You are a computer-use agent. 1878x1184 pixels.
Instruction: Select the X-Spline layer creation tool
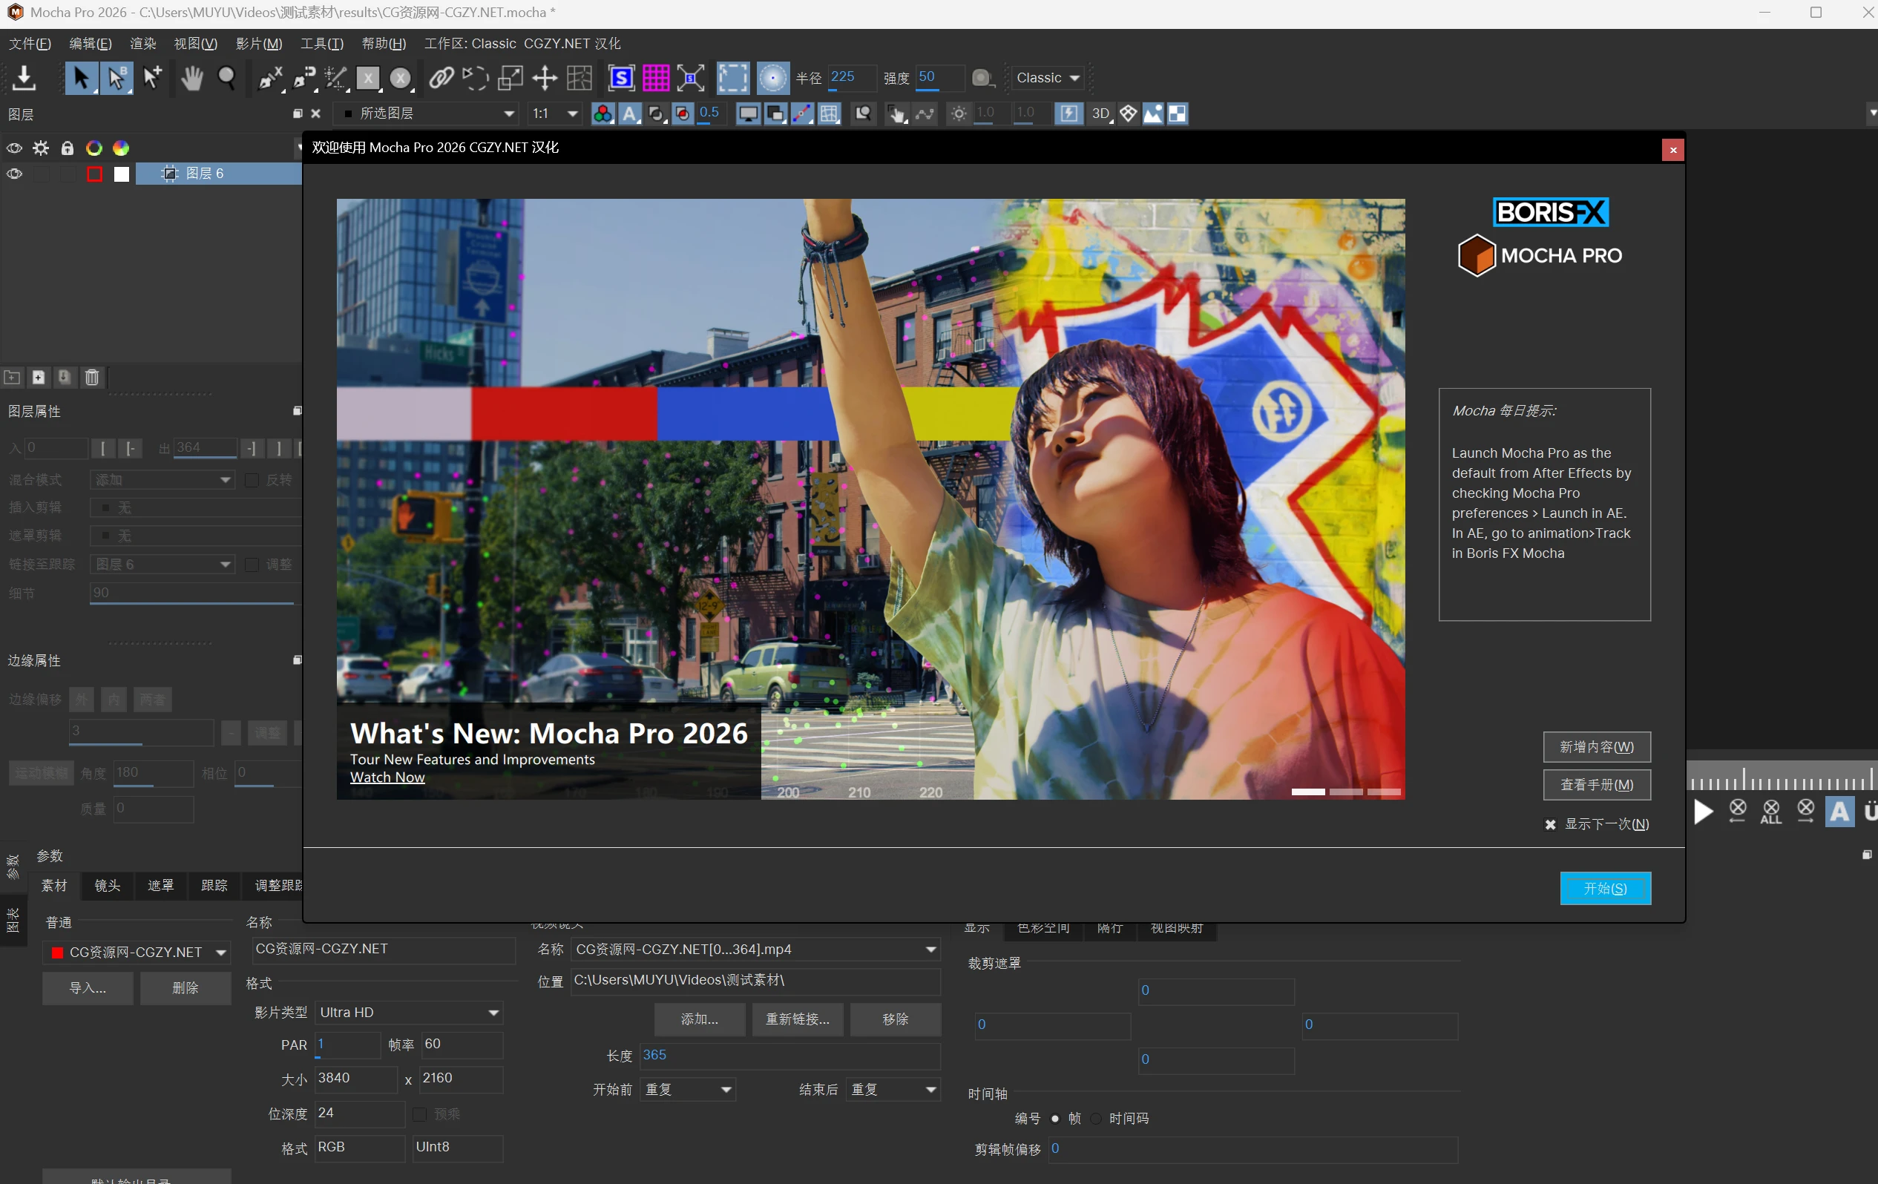269,78
